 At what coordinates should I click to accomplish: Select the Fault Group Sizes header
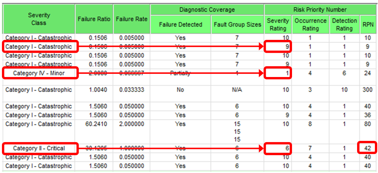coord(237,24)
